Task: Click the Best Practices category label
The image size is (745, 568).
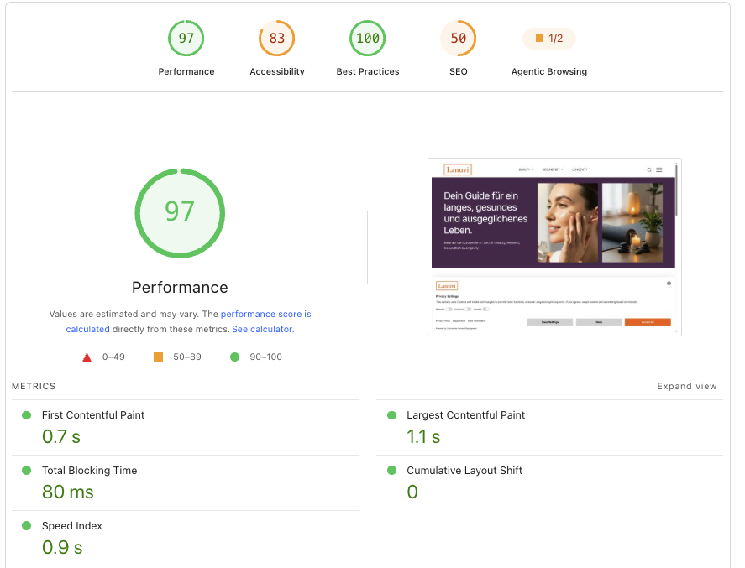Action: click(x=368, y=71)
